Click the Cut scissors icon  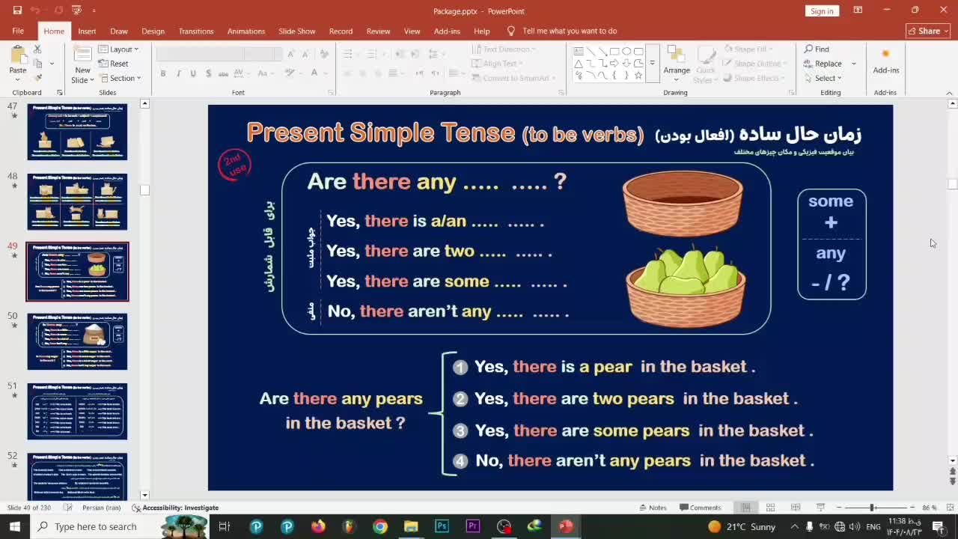click(37, 49)
